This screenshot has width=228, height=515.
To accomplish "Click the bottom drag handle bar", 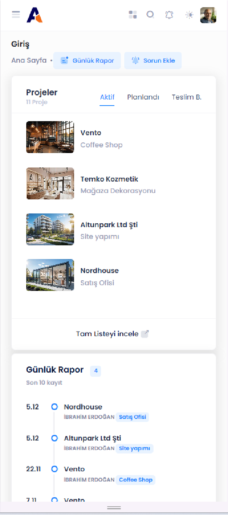I will (x=114, y=508).
